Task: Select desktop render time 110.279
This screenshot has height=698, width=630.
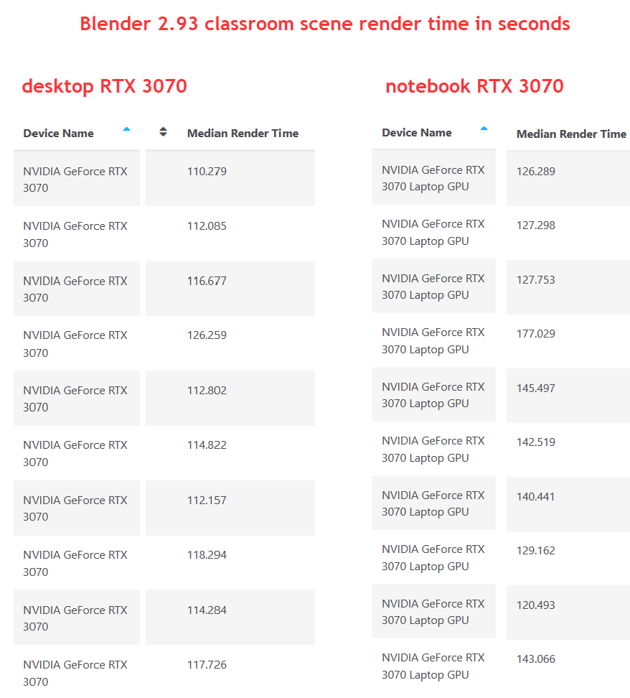Action: pyautogui.click(x=207, y=172)
